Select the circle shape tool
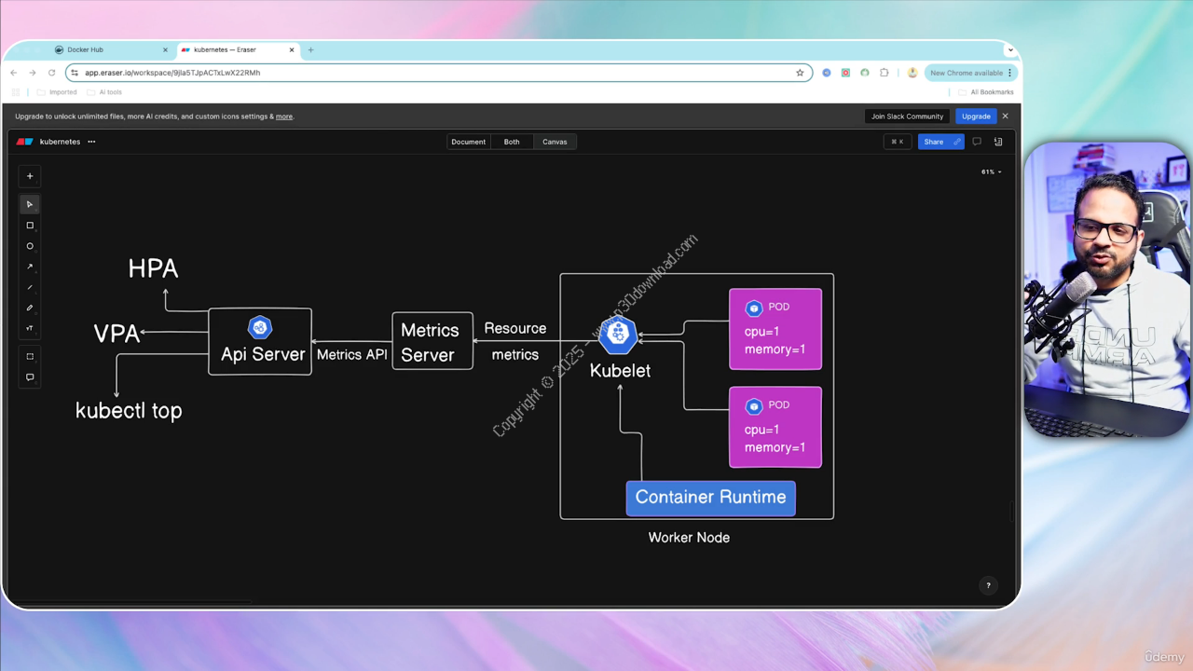This screenshot has width=1193, height=671. [30, 246]
